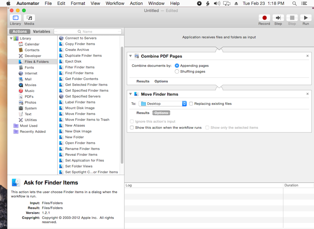This screenshot has height=229, width=314.
Task: Click the Record workflow button
Action: click(264, 18)
